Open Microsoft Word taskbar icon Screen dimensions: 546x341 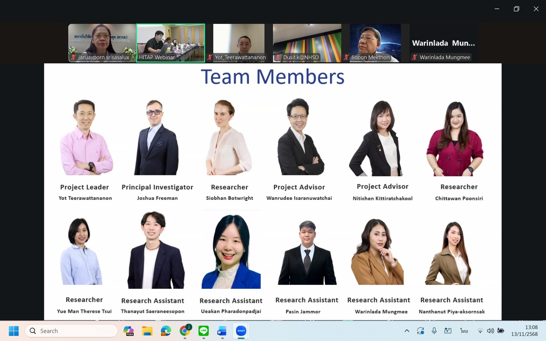pyautogui.click(x=222, y=331)
